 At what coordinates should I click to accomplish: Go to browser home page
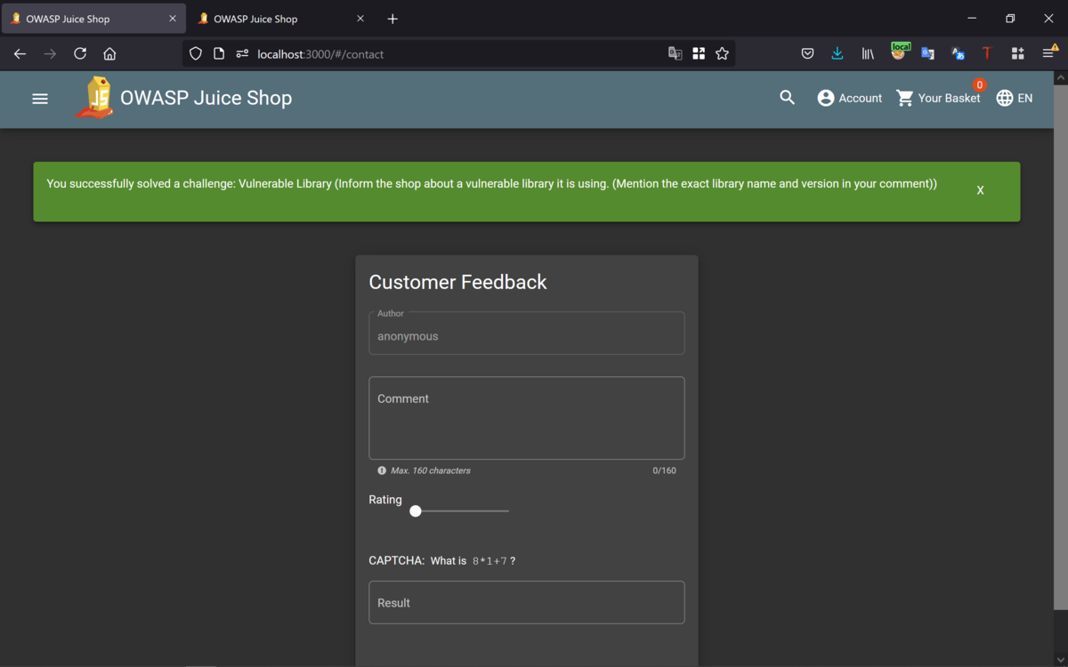click(109, 53)
